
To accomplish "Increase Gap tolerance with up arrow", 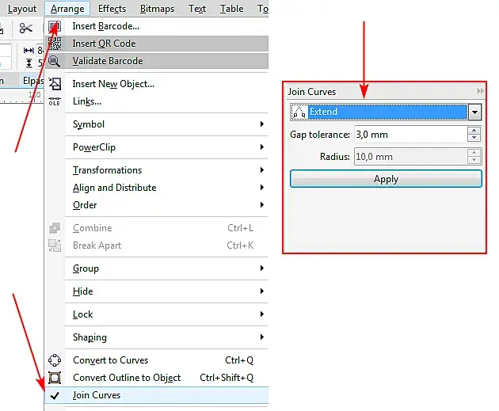I will pyautogui.click(x=474, y=131).
